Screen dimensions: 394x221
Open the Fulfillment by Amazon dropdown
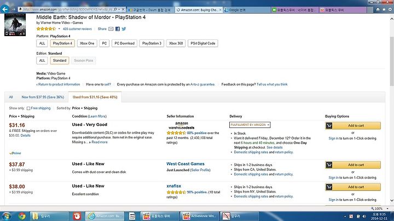250,125
